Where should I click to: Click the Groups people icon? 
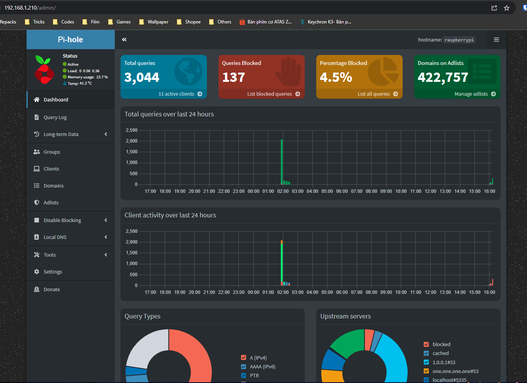click(36, 152)
